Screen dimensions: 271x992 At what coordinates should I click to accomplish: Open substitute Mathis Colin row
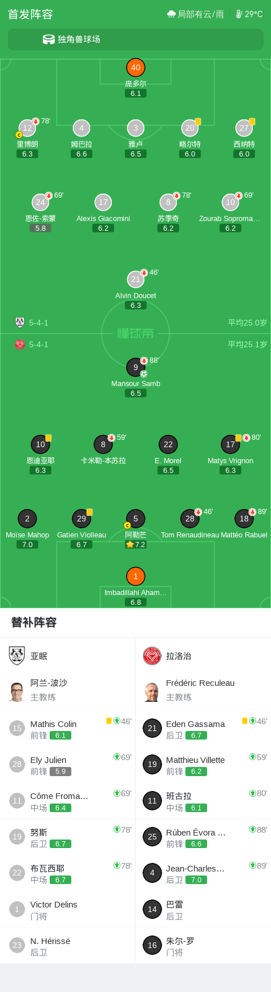[68, 728]
